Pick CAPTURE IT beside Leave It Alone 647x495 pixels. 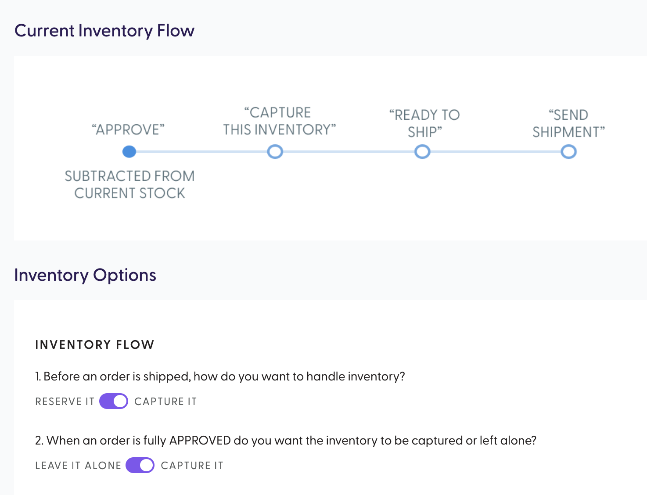pyautogui.click(x=192, y=466)
